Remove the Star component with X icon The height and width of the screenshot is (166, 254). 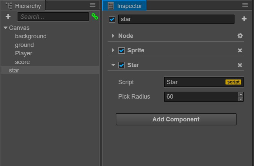240,65
